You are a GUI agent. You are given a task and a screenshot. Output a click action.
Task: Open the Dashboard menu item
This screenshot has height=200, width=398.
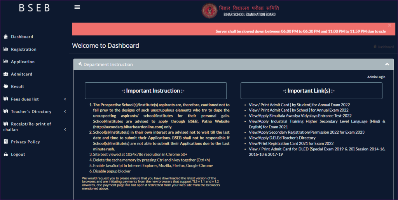22,37
